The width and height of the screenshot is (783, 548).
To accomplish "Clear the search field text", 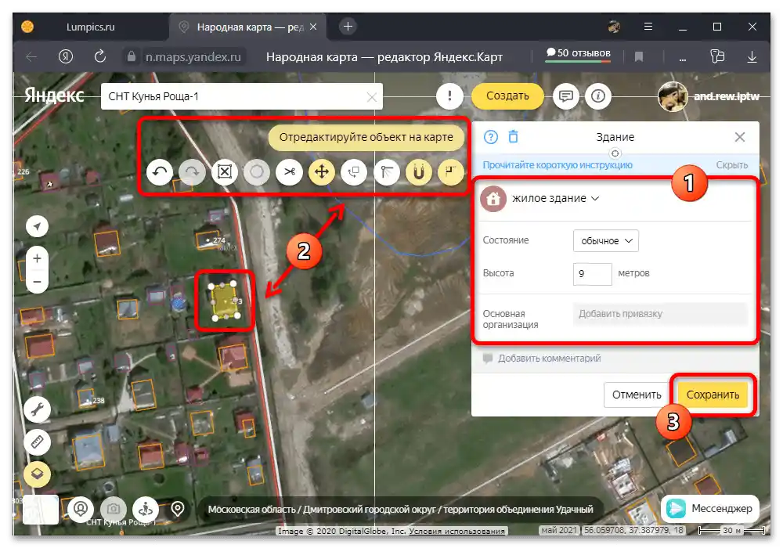I will (x=371, y=97).
